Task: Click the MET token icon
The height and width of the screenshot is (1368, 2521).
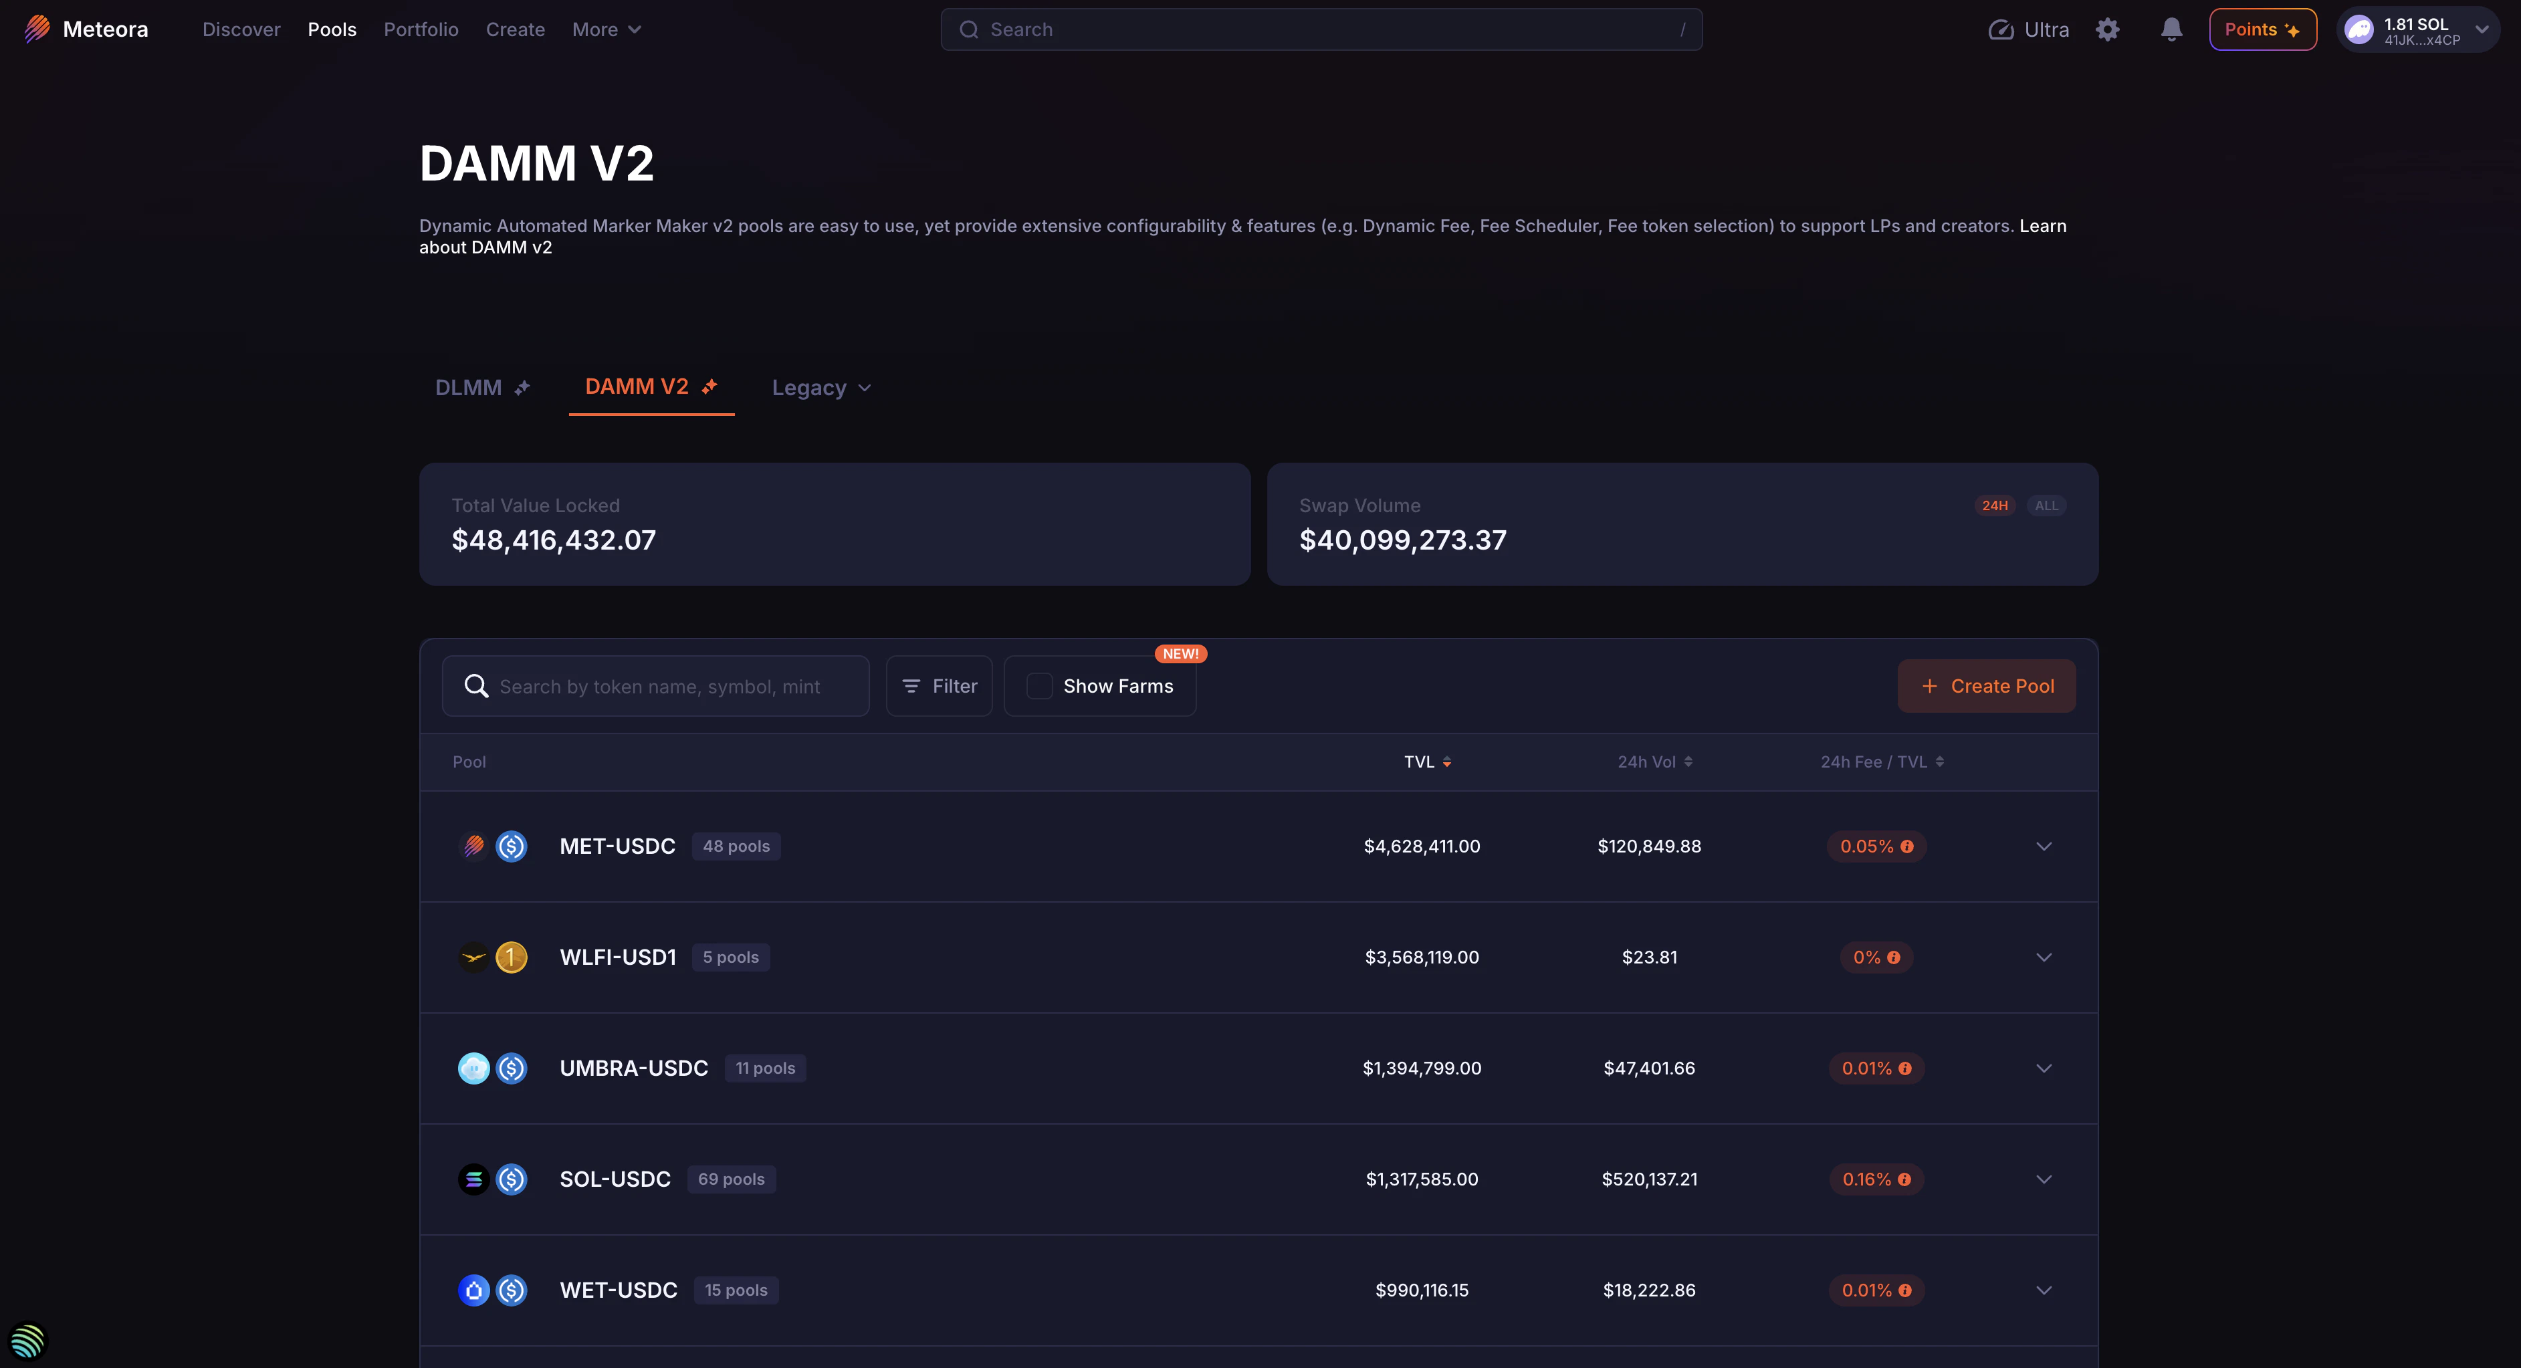Action: [473, 845]
